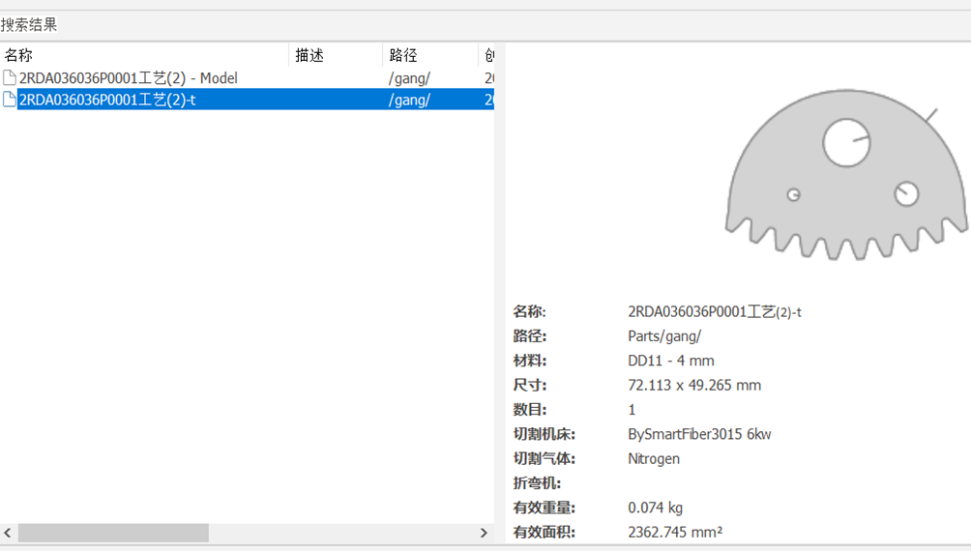Click the right arrow of the horizontal scrollbar

[485, 533]
